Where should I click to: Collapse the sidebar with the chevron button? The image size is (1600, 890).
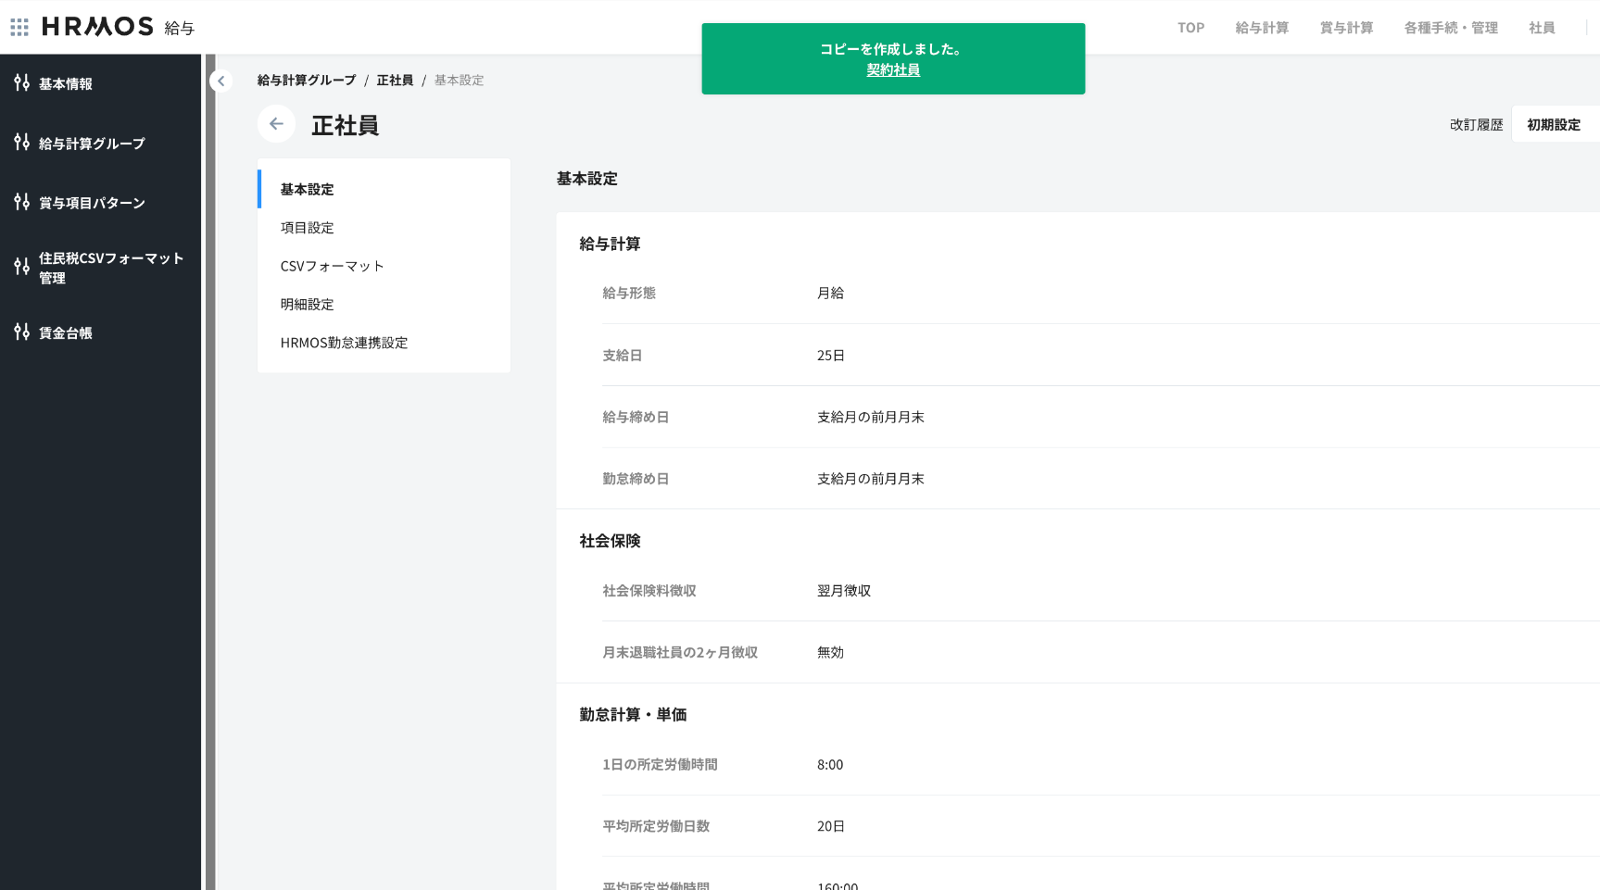[220, 81]
